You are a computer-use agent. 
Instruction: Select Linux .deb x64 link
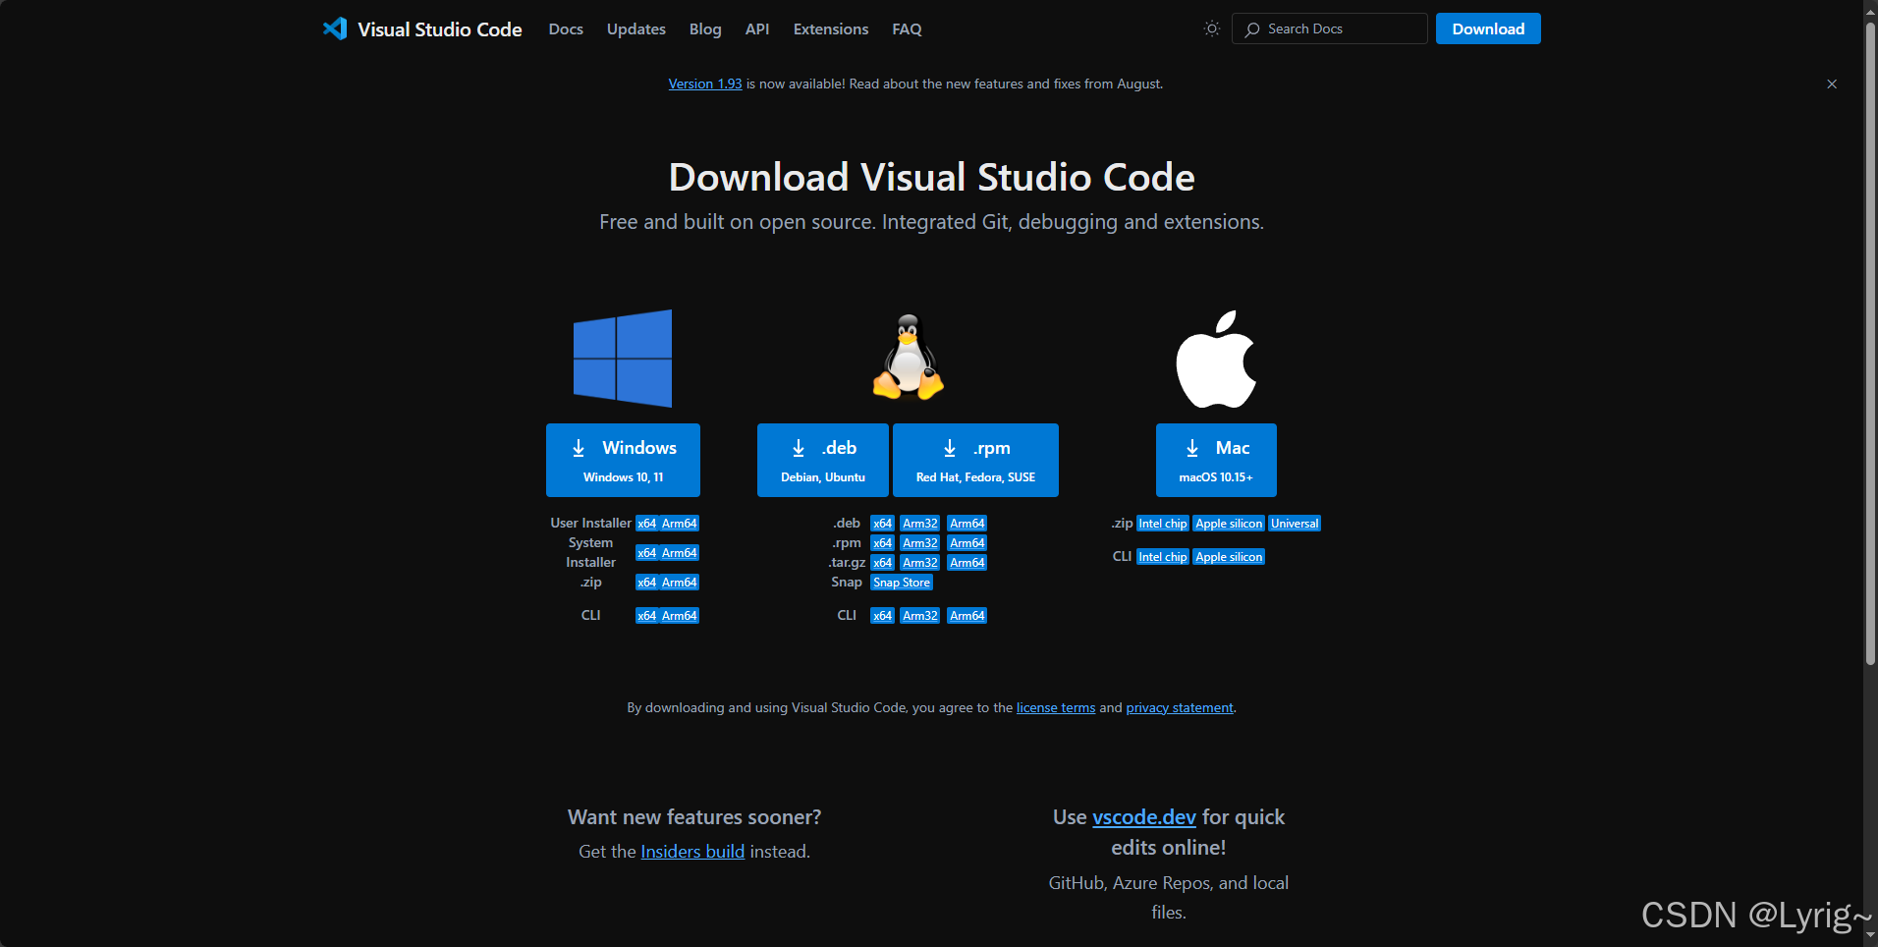click(x=882, y=524)
